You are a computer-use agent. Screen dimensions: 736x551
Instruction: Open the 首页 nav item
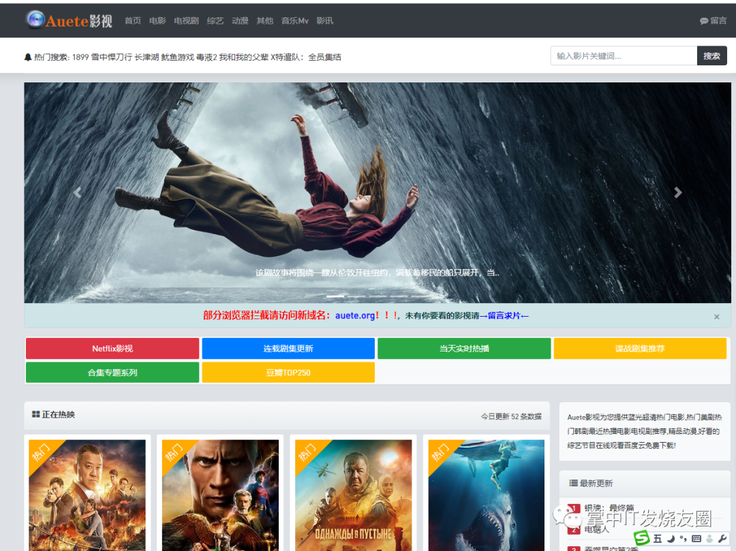coord(132,20)
